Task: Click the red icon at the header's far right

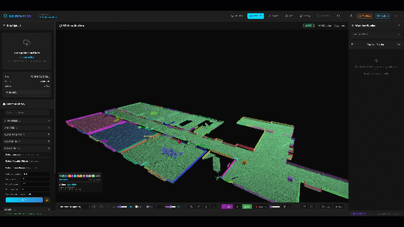Action: (x=397, y=16)
